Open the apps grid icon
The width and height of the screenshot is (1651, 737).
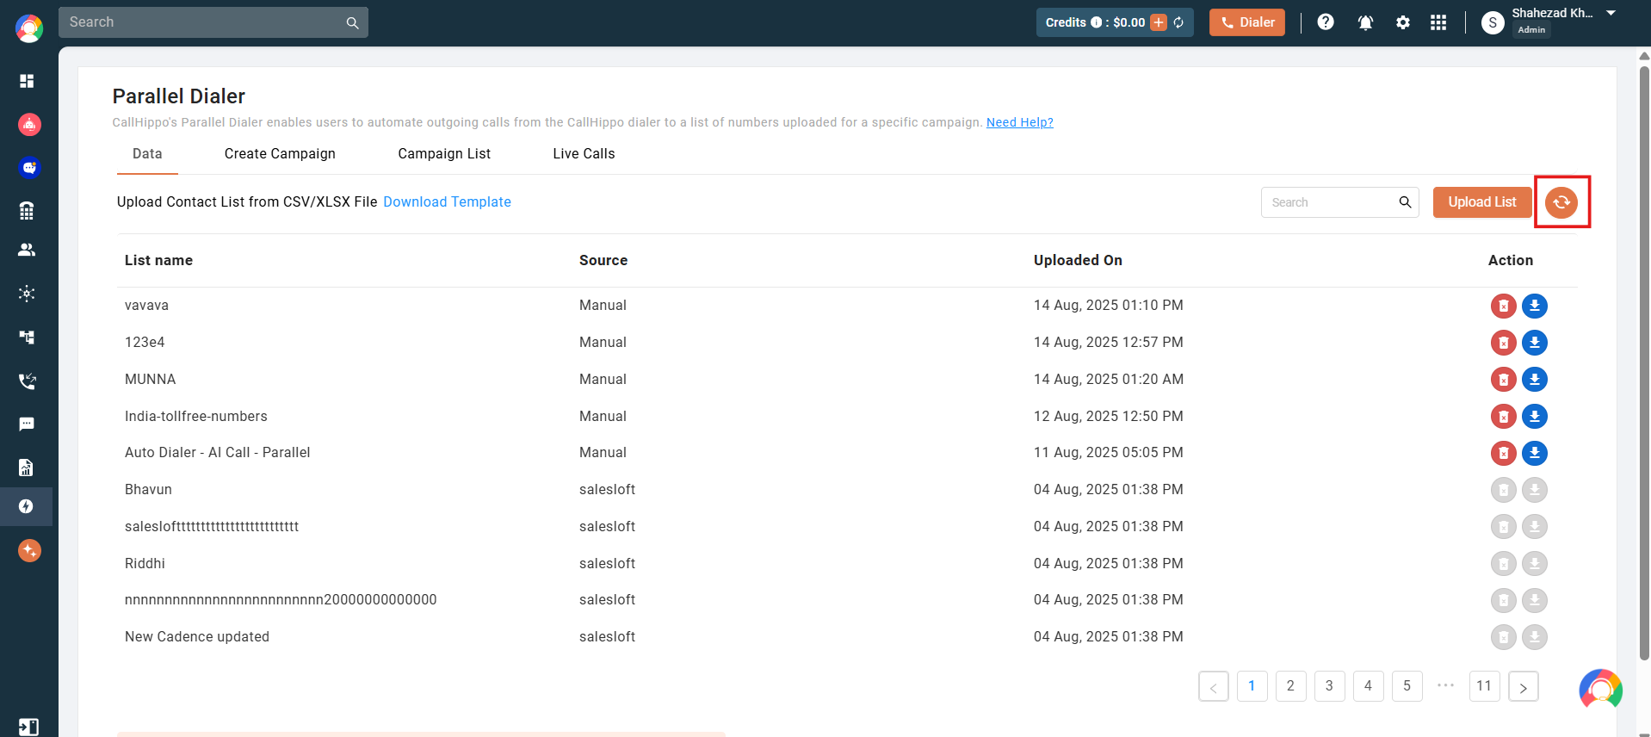1438,22
